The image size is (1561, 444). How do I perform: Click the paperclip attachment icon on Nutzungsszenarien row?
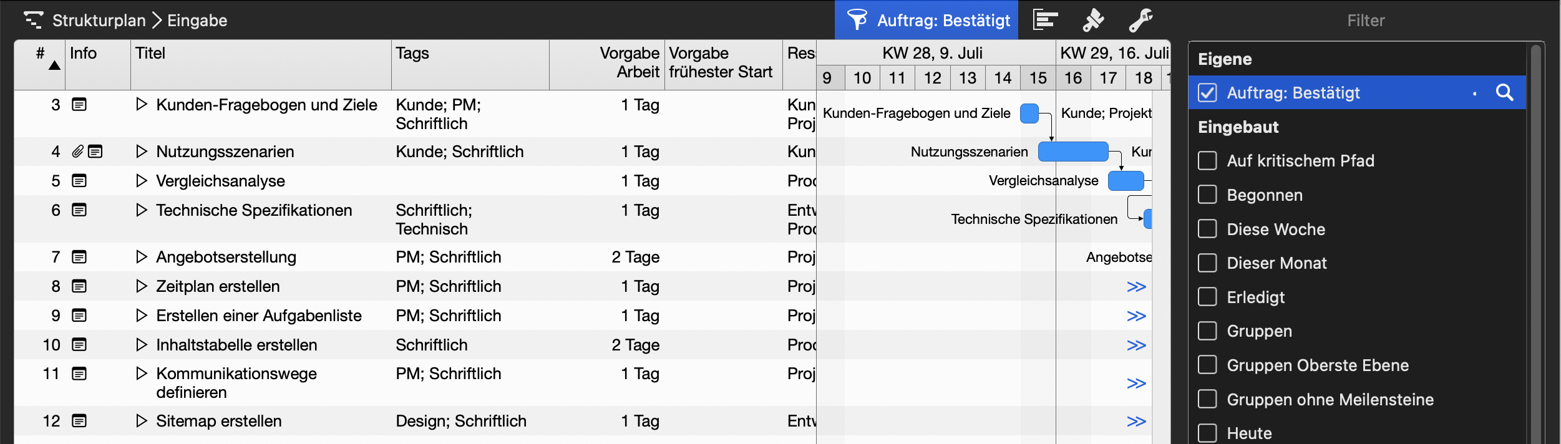pos(79,151)
